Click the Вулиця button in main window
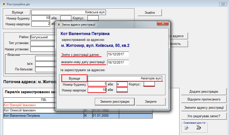Image resolution: width=229 pixels, height=135 pixels. click(18, 13)
